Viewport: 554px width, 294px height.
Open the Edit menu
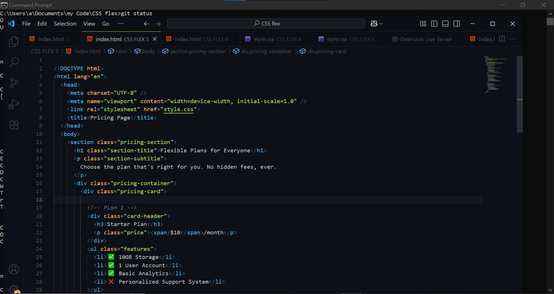tap(42, 24)
